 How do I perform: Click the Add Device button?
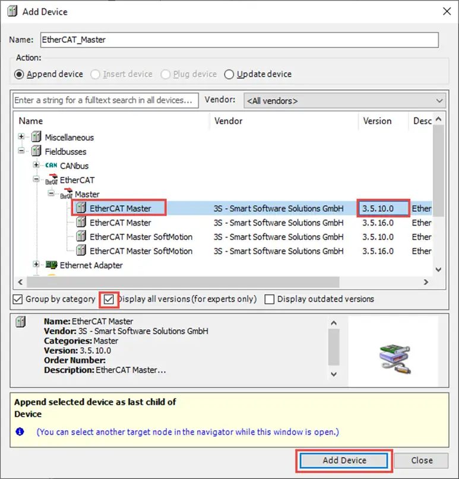(x=344, y=461)
